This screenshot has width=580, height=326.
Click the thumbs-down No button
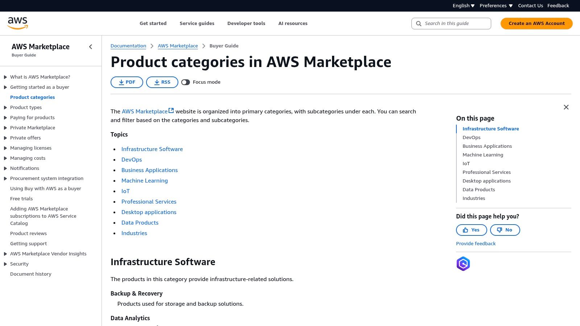coord(505,230)
